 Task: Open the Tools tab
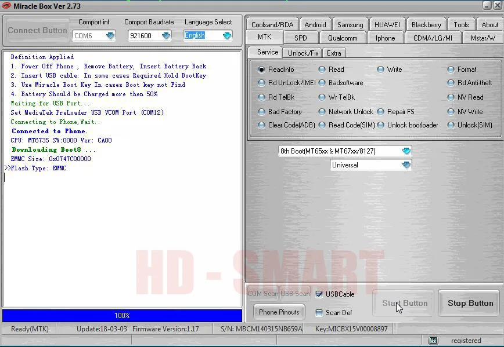[461, 25]
